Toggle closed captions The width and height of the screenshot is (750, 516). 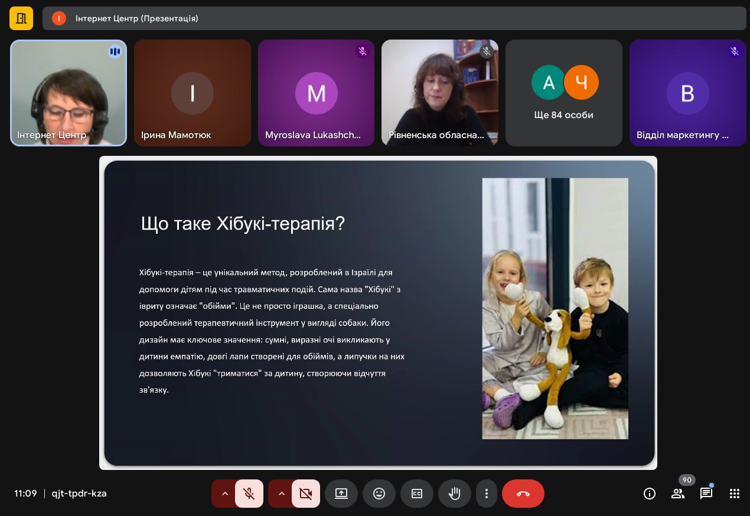tap(417, 494)
